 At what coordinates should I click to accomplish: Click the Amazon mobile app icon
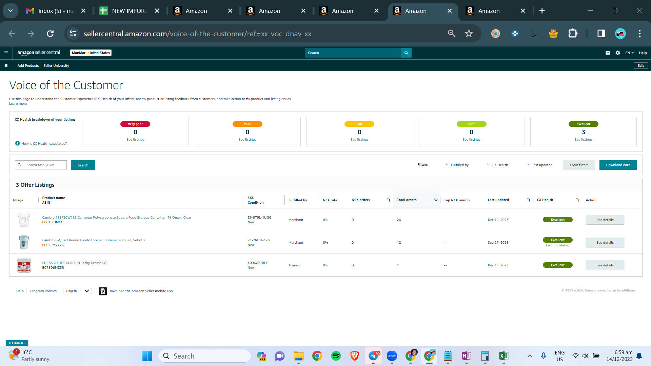pyautogui.click(x=103, y=291)
